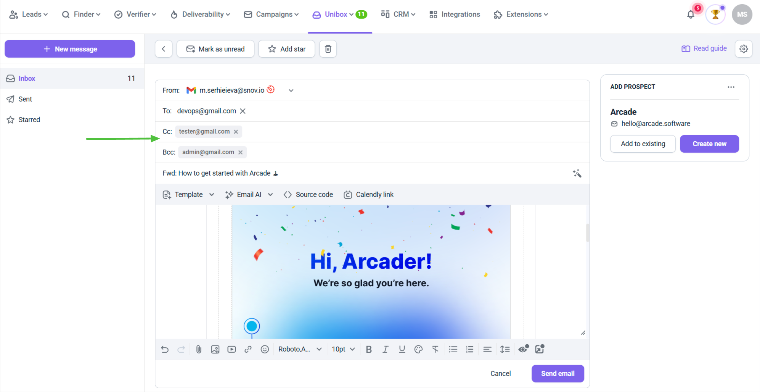Click the undo icon in editor toolbar
The image size is (760, 392).
point(165,349)
